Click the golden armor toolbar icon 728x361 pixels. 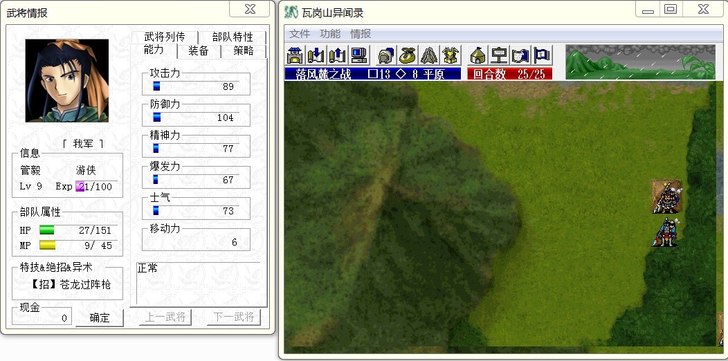[x=451, y=55]
